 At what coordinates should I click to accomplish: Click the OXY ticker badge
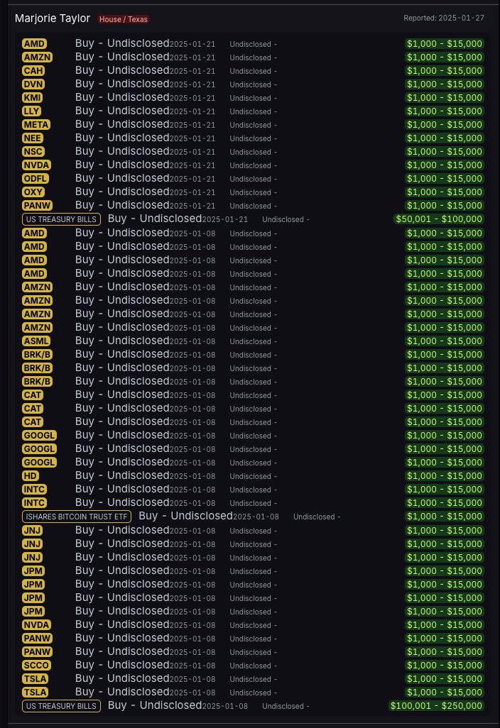coord(33,192)
